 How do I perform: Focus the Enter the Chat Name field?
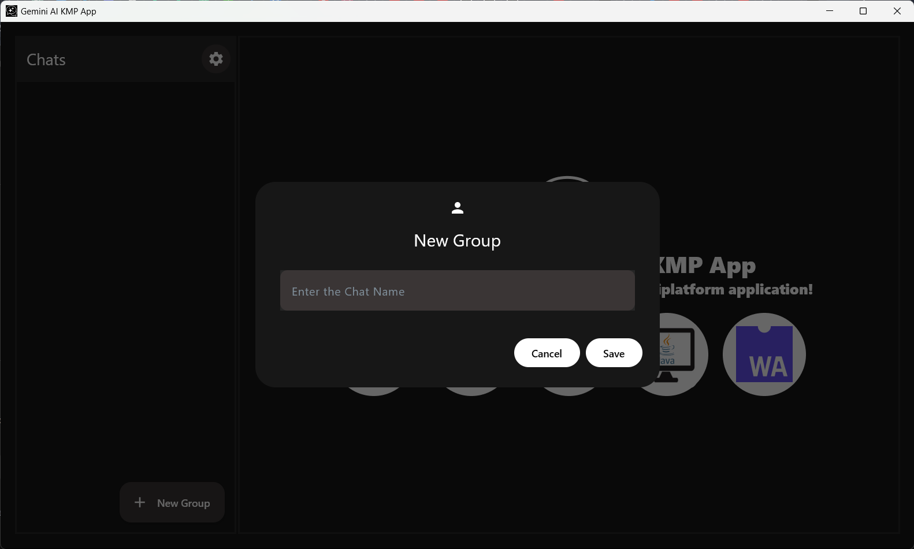click(x=458, y=290)
